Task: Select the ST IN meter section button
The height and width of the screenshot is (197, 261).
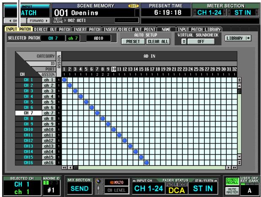Action: tap(243, 13)
